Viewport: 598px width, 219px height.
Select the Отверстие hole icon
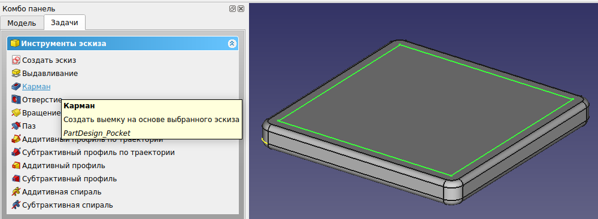click(x=16, y=99)
